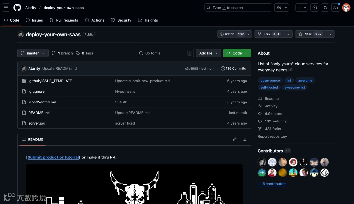The image size is (354, 204).
Task: Expand the Fork options dropdown arrow
Action: [288, 34]
